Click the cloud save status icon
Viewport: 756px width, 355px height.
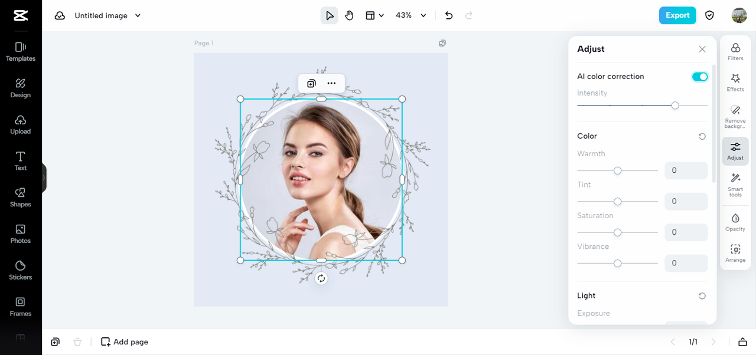click(x=60, y=15)
